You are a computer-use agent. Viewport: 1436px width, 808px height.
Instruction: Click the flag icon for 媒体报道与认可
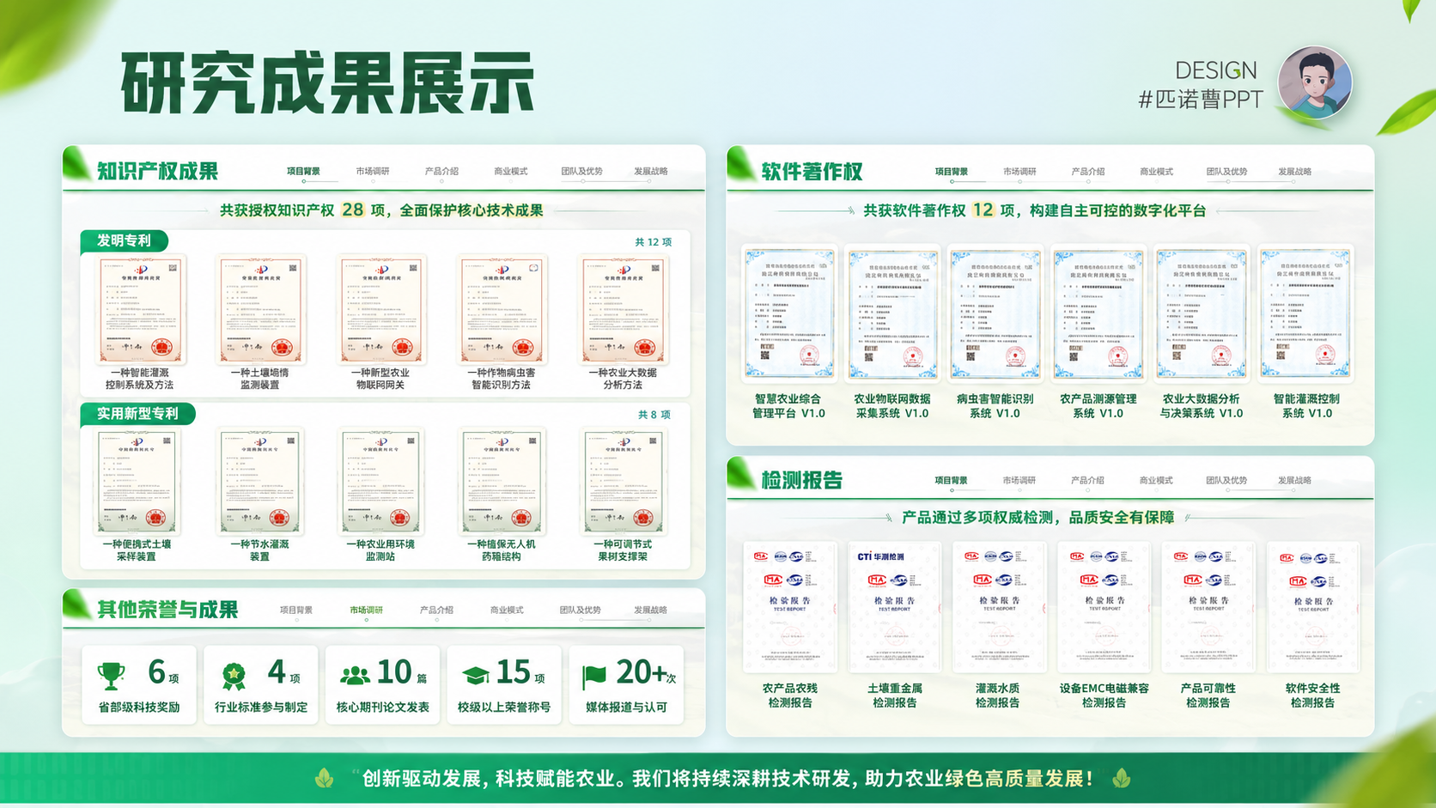coord(594,677)
